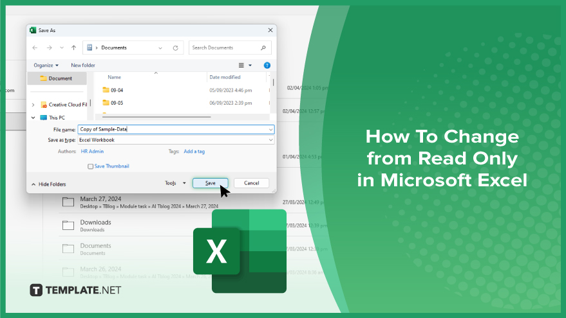Click the large Excel logo

pos(240,251)
